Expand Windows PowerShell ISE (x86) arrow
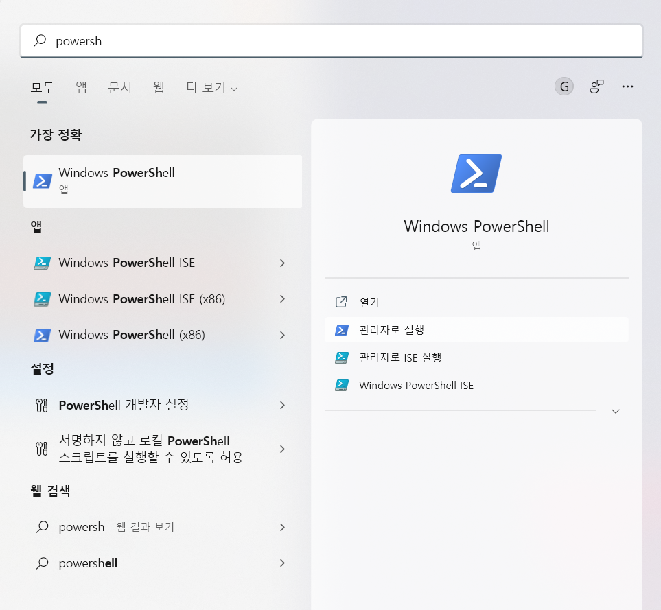661x610 pixels. coord(282,299)
